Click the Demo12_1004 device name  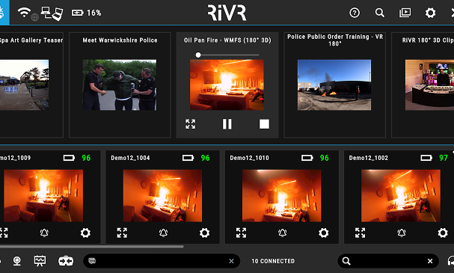tap(130, 158)
